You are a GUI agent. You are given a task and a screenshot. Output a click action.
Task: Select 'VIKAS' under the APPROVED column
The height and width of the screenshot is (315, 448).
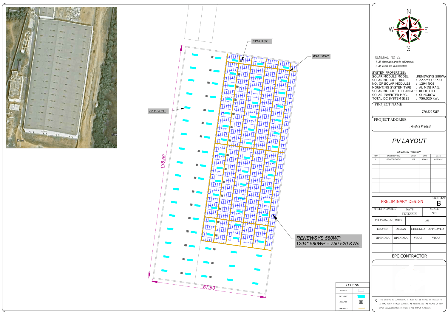pyautogui.click(x=436, y=238)
